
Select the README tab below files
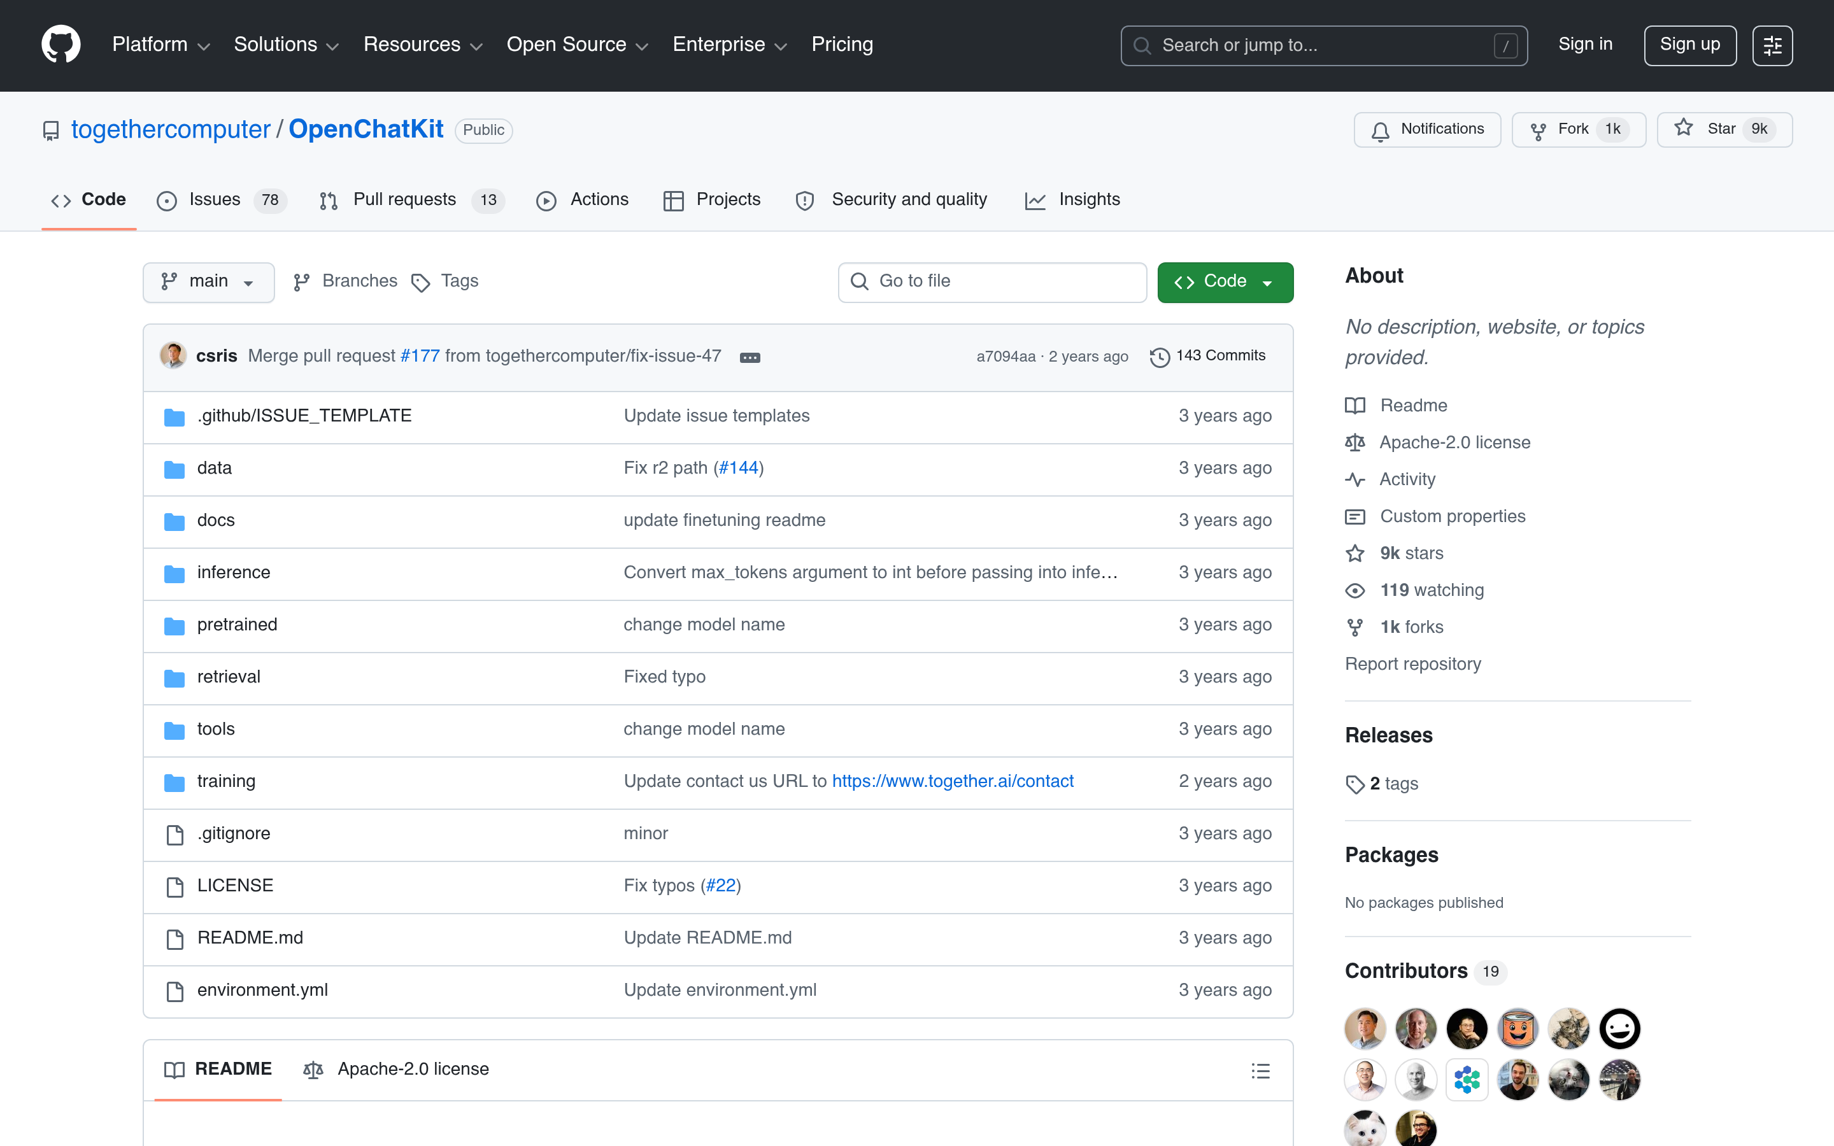pyautogui.click(x=218, y=1070)
